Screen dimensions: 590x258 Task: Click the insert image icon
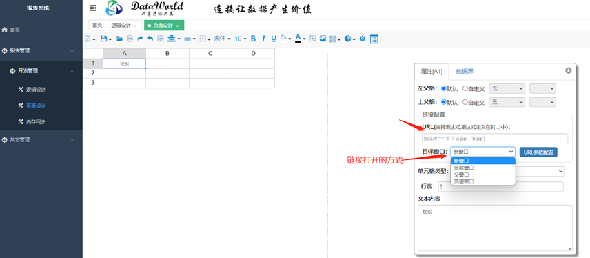(x=323, y=39)
